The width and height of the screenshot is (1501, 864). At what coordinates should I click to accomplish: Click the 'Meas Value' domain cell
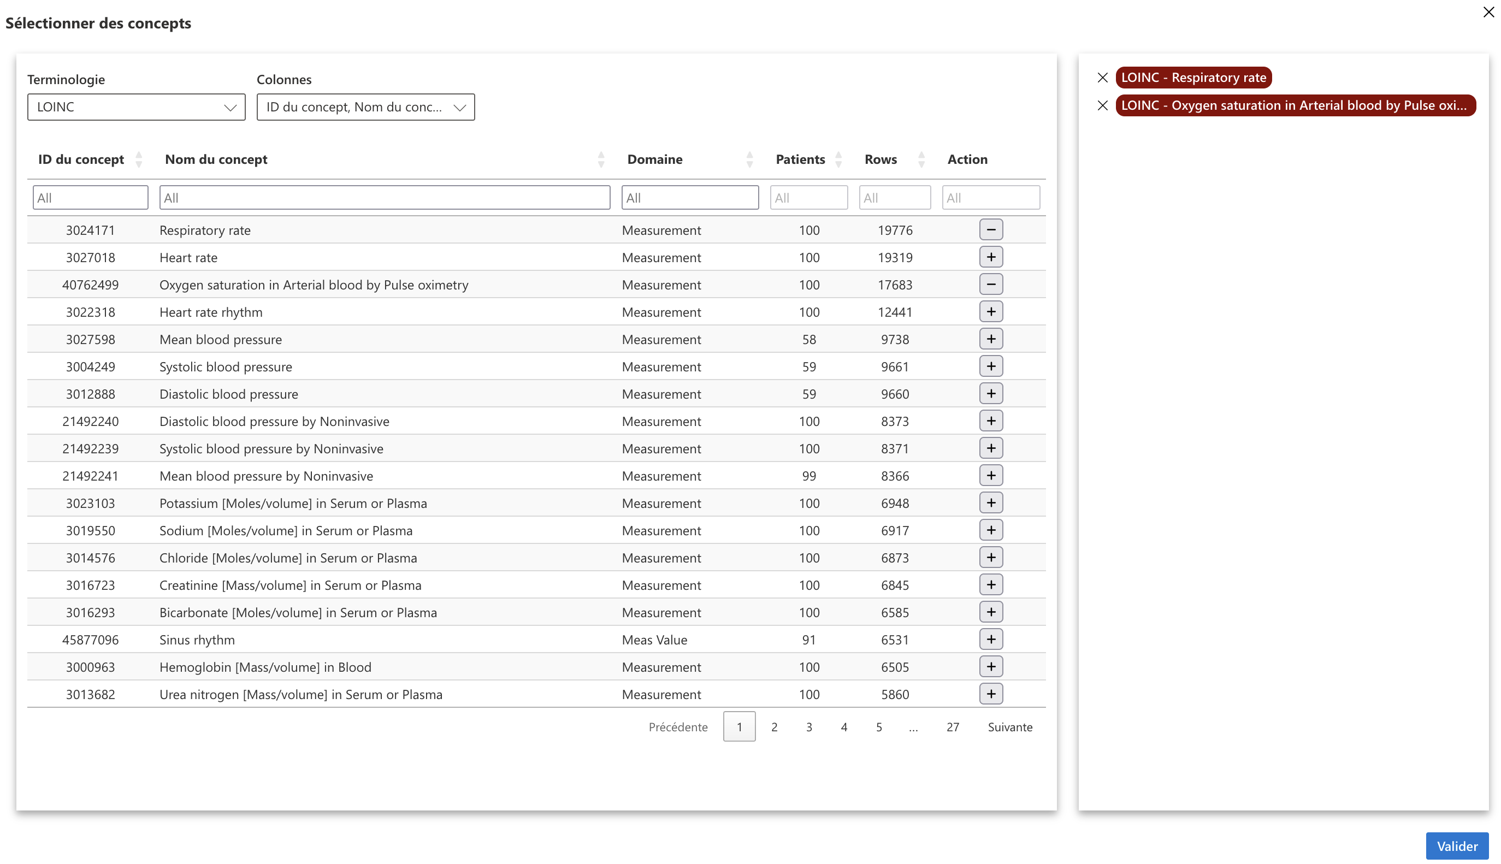654,640
